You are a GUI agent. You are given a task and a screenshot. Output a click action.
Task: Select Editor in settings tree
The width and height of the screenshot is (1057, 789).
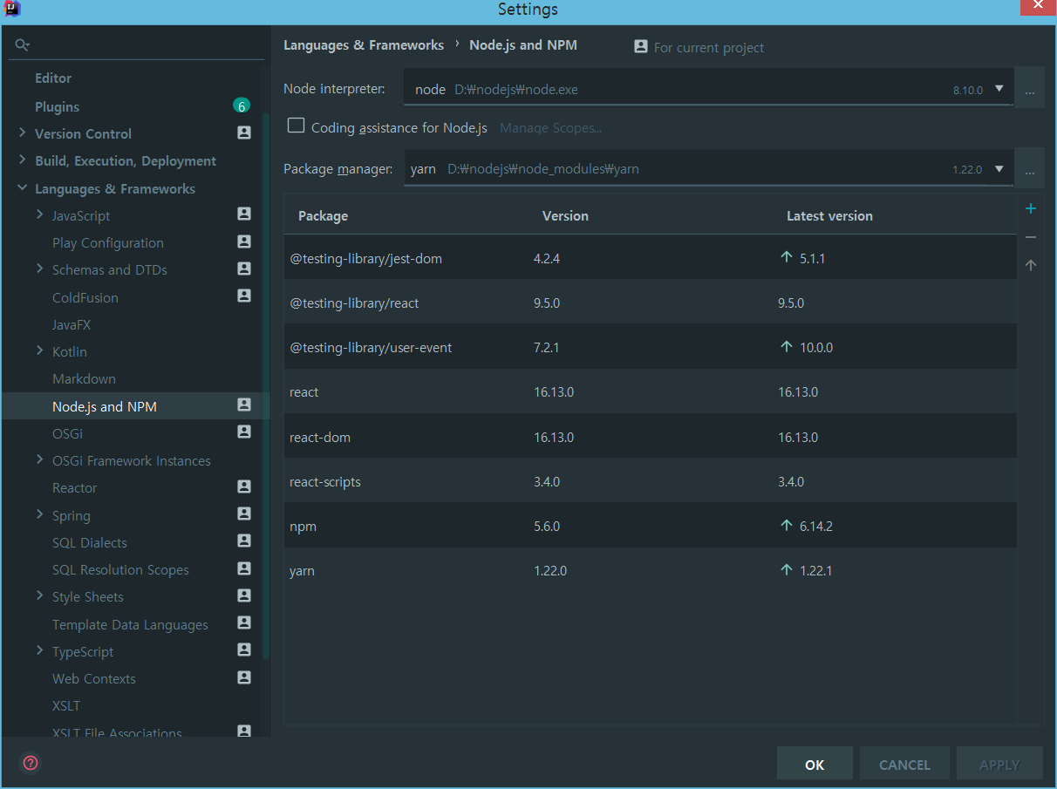53,78
